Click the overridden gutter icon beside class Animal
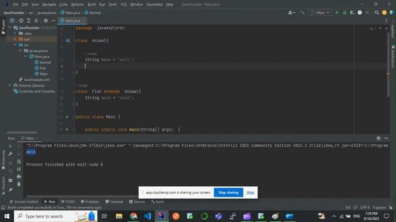Screen dimensions: 396x222 [67, 41]
